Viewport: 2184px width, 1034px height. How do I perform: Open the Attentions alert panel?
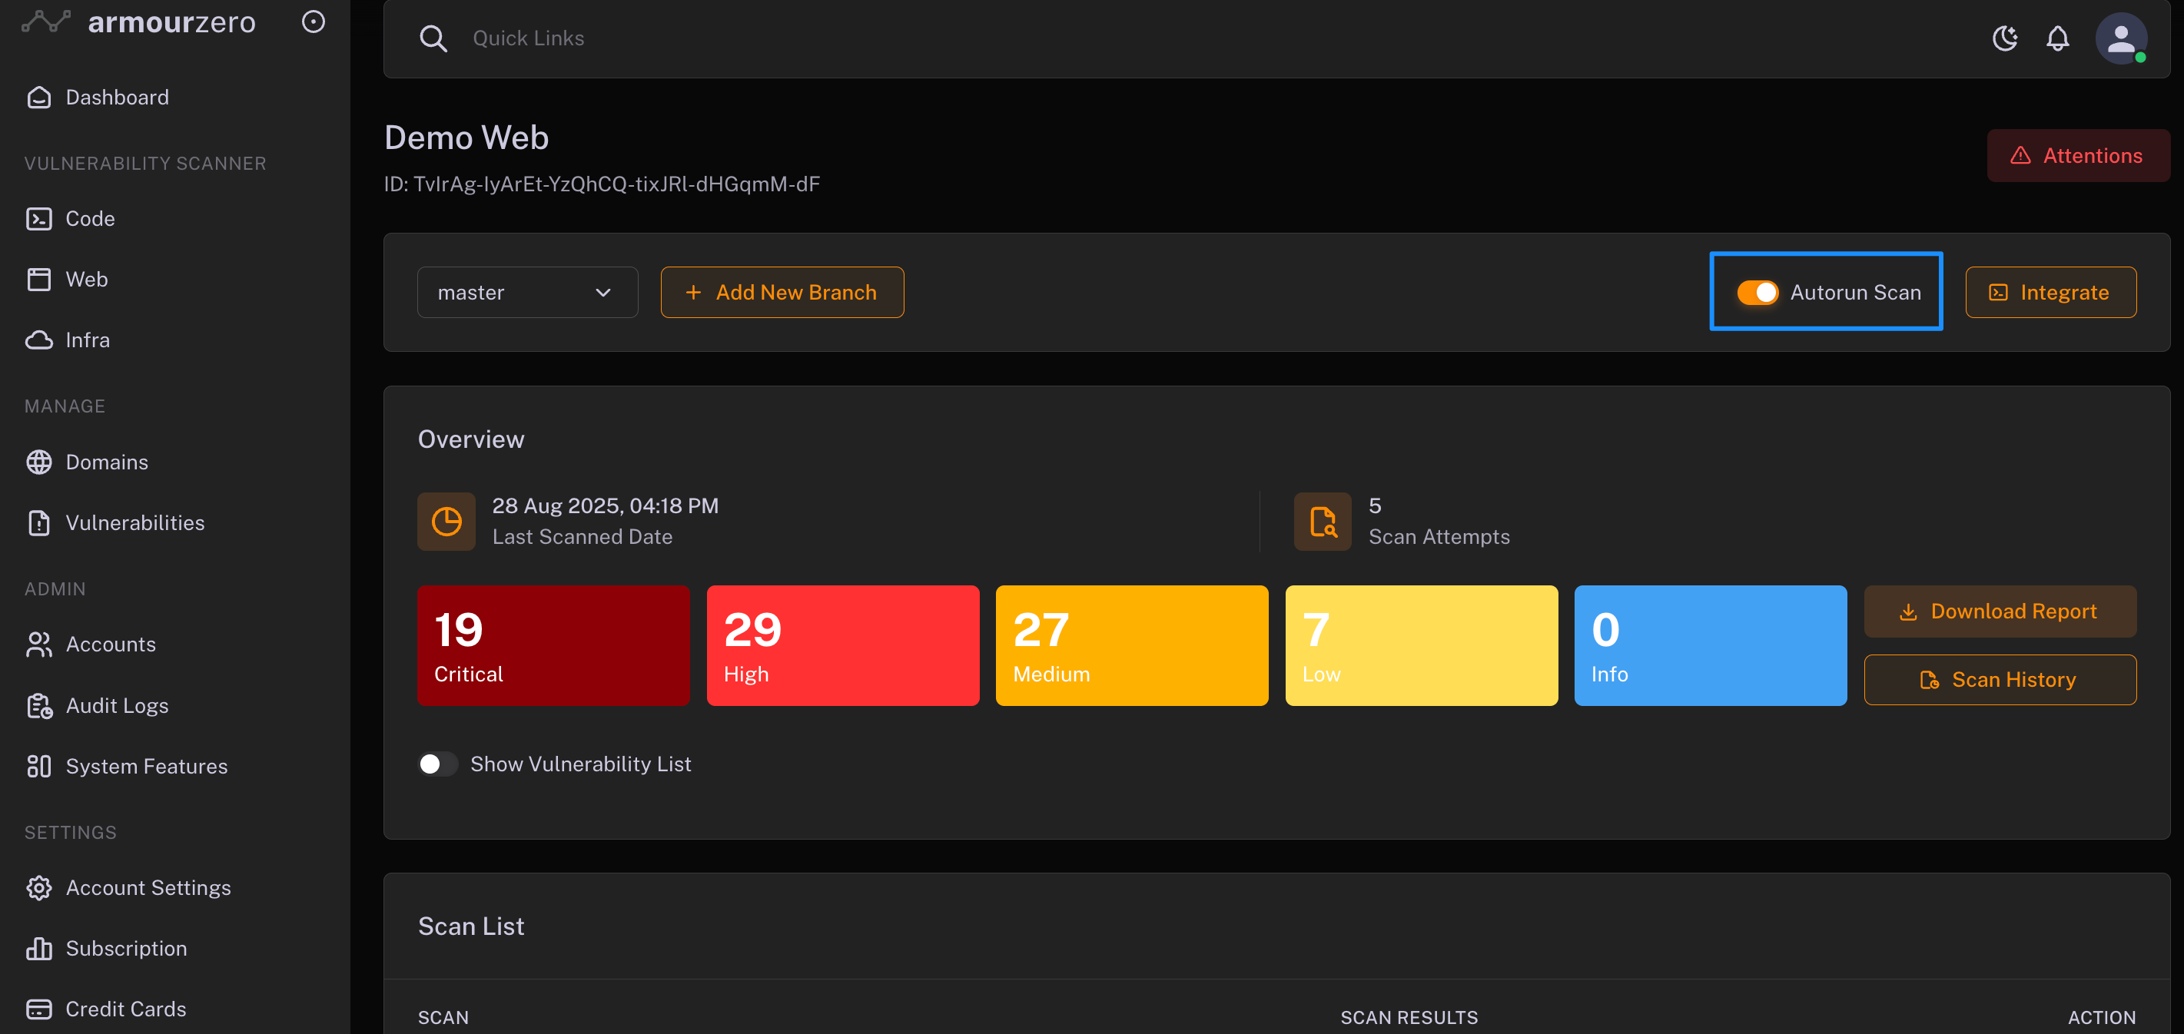[x=2077, y=155]
